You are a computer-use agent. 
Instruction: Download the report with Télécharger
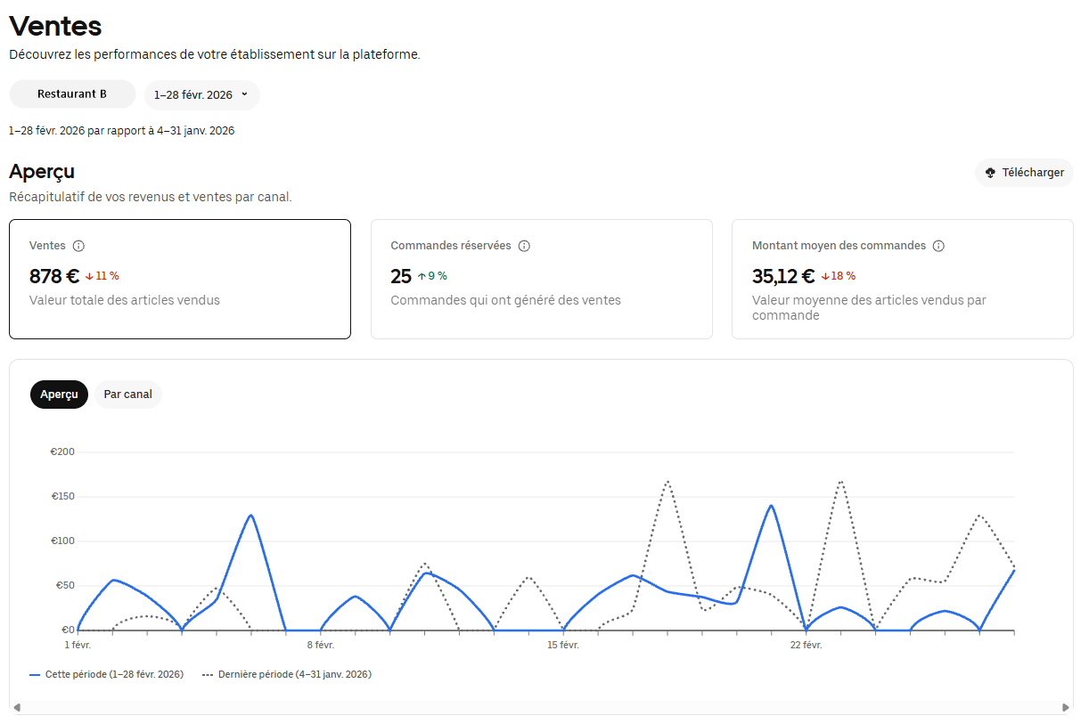coord(1024,173)
